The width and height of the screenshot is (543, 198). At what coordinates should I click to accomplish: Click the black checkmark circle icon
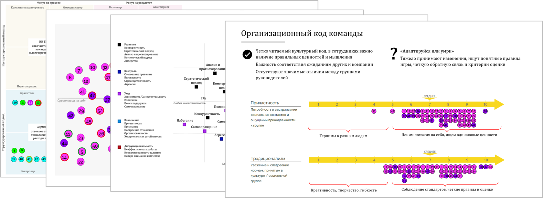pyautogui.click(x=247, y=54)
